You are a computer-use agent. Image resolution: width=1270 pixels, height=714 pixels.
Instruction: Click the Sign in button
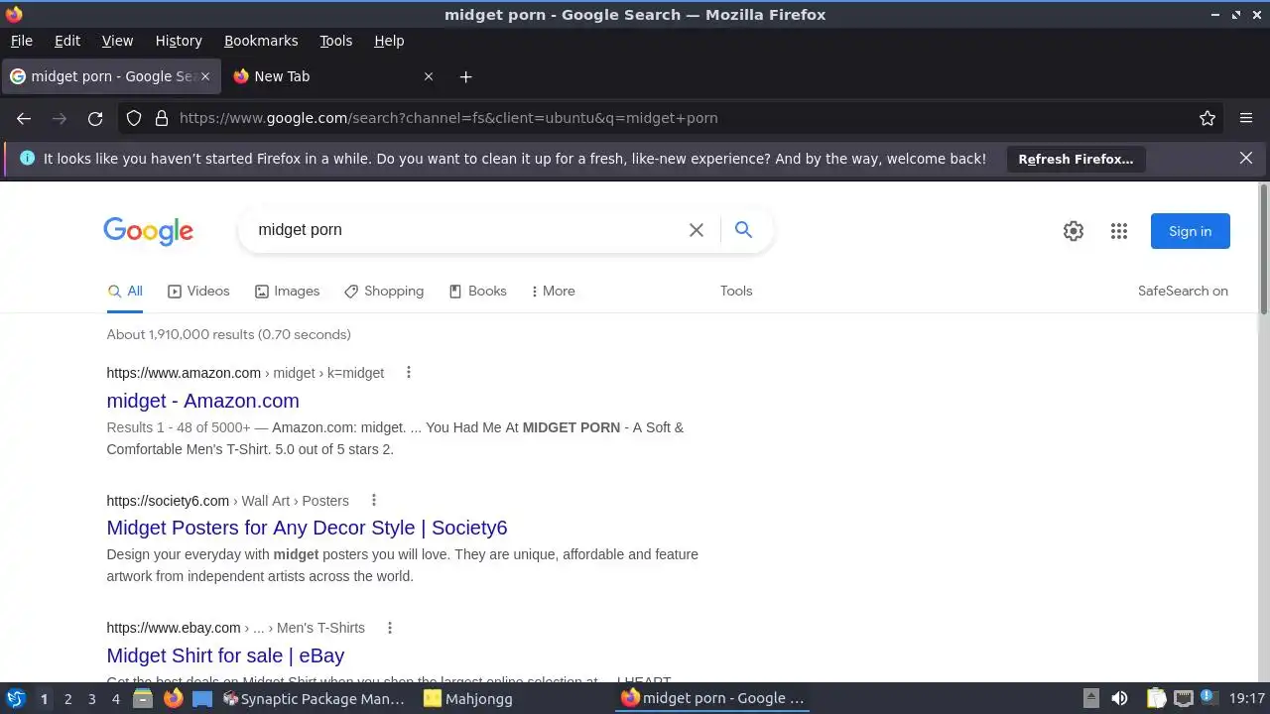tap(1190, 231)
